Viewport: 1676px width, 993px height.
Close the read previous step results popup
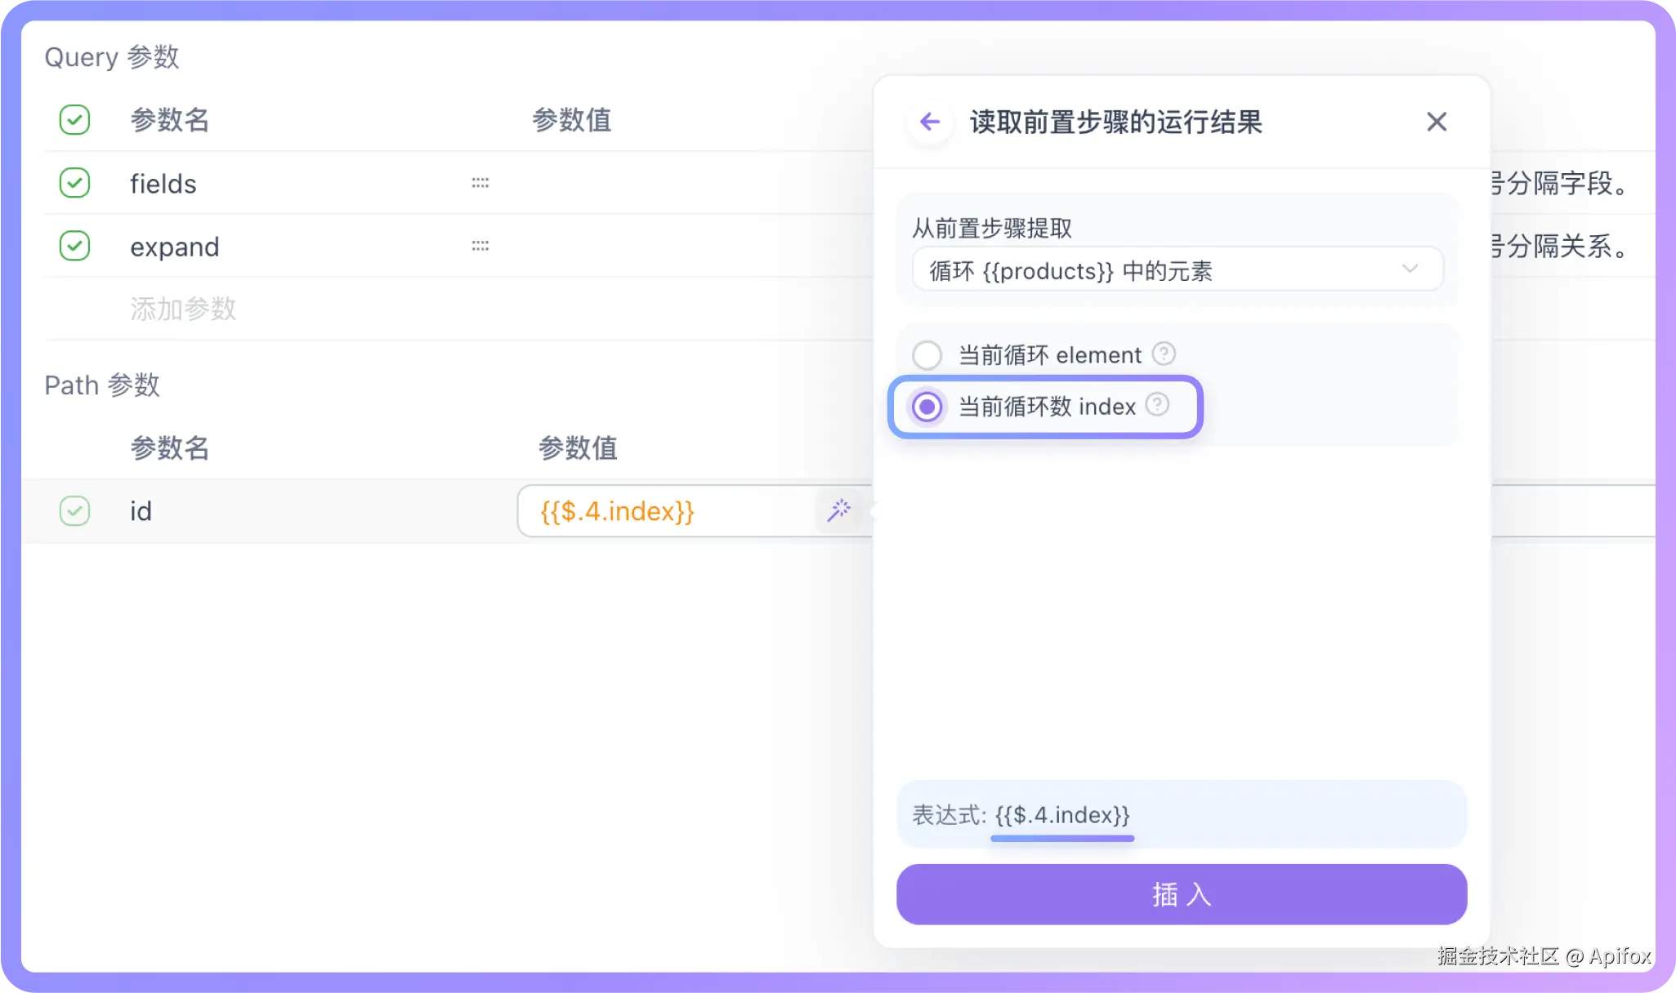(1436, 122)
